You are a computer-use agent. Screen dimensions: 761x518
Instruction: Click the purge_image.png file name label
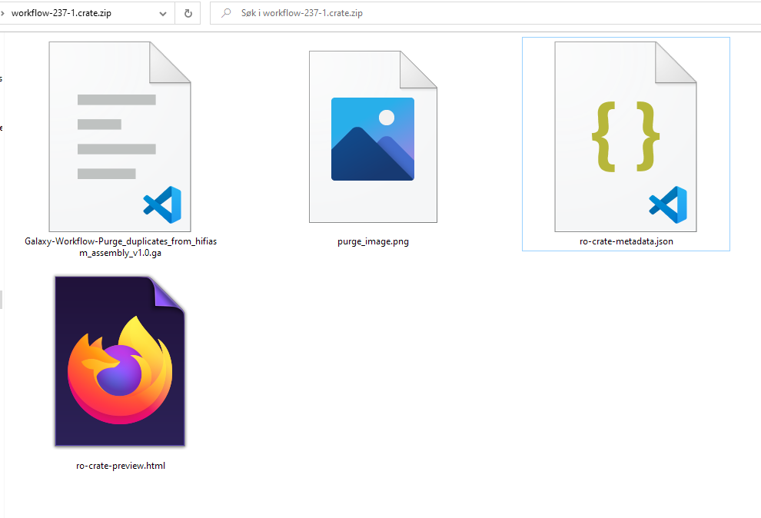(x=373, y=241)
